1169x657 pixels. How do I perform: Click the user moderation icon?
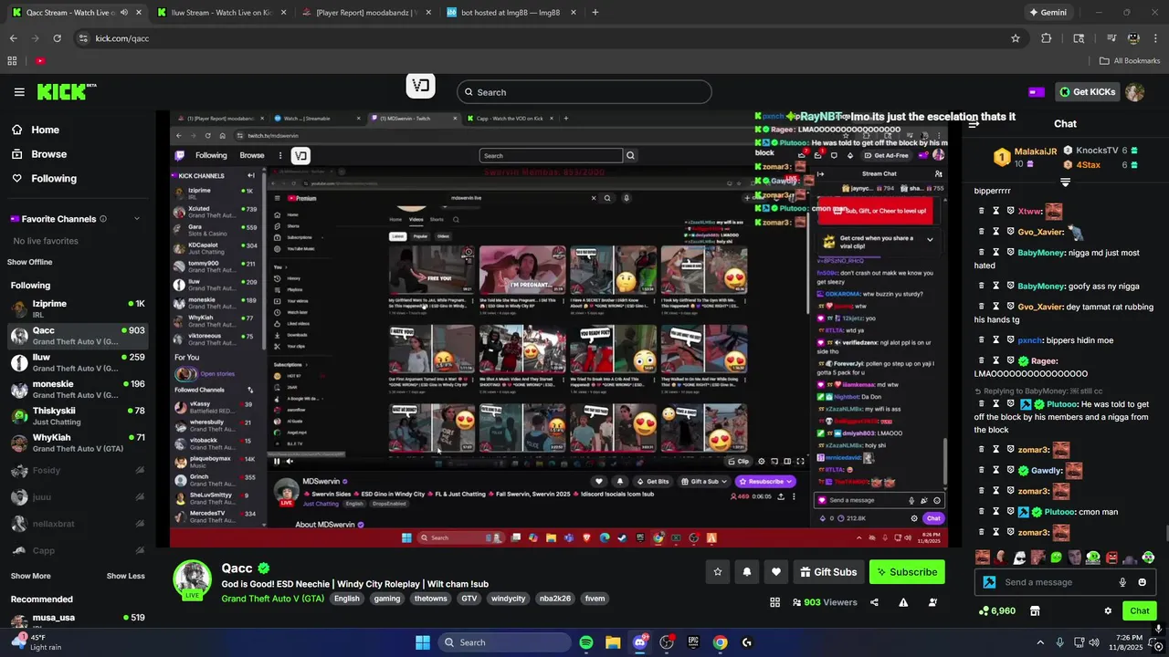tap(932, 602)
